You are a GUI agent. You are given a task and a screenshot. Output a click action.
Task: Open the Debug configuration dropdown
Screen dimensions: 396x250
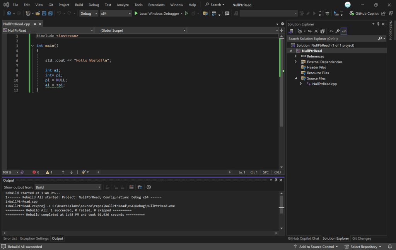89,14
